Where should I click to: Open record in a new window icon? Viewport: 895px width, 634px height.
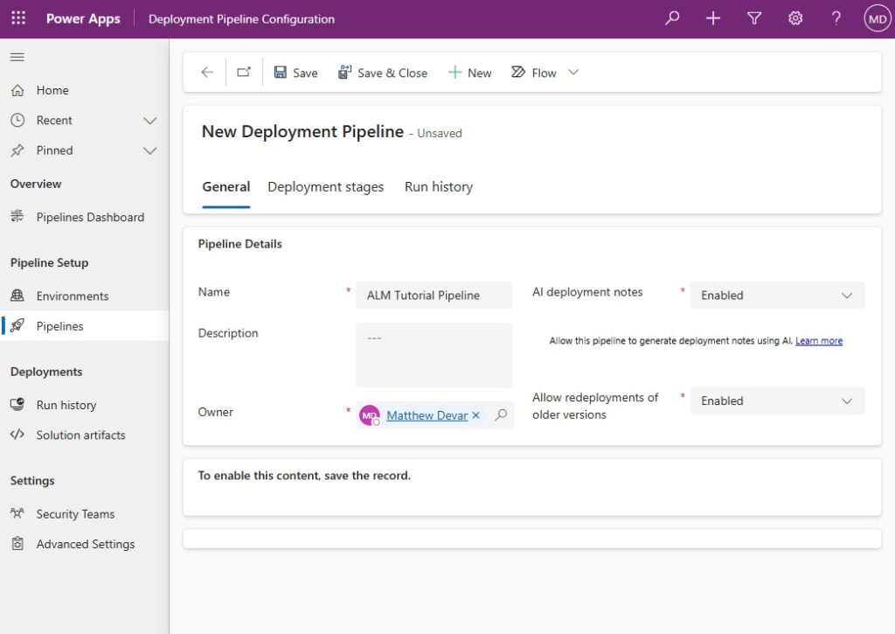coord(244,73)
